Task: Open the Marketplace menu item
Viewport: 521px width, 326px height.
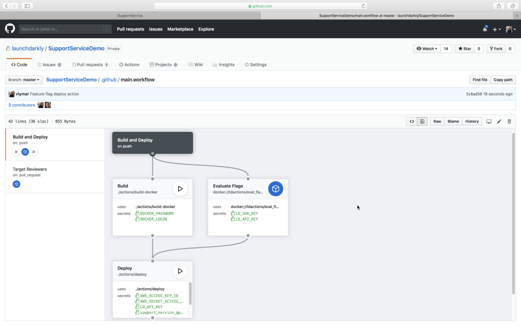Action: pyautogui.click(x=180, y=29)
